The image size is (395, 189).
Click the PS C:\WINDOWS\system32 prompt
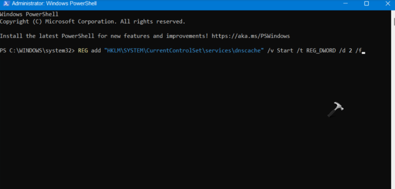(x=37, y=51)
